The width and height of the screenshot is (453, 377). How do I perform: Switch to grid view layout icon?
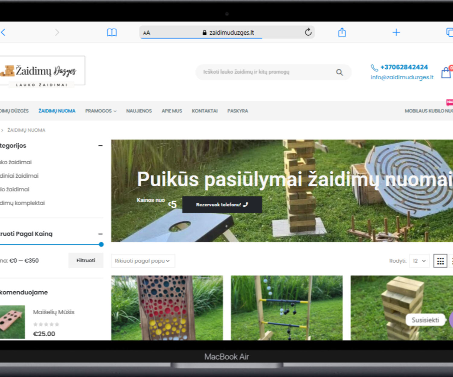(x=440, y=261)
